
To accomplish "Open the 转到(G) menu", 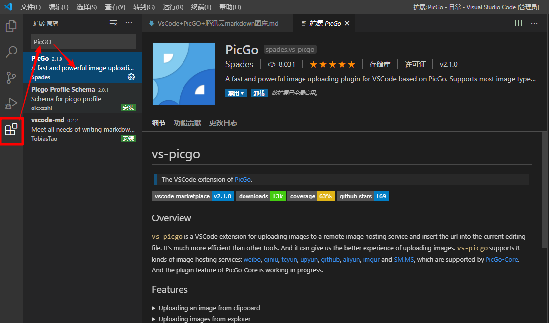I will click(x=144, y=7).
